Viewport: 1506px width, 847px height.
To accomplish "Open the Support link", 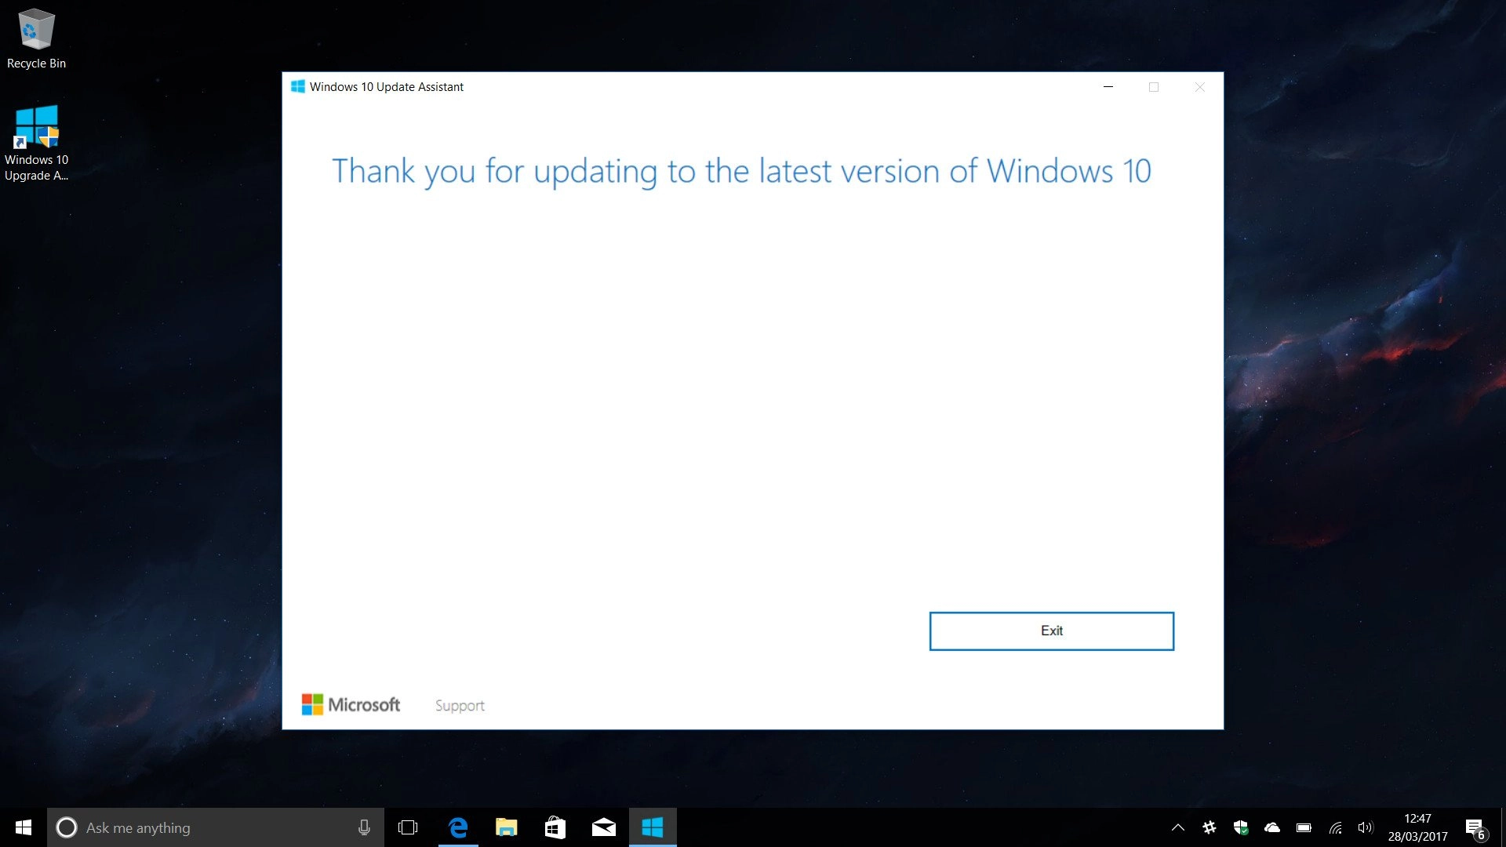I will [x=460, y=705].
